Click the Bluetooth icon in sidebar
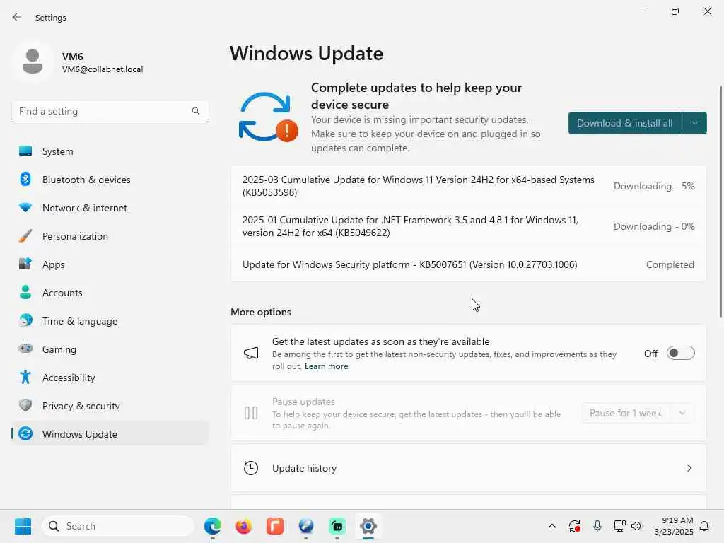The width and height of the screenshot is (724, 543). point(25,179)
